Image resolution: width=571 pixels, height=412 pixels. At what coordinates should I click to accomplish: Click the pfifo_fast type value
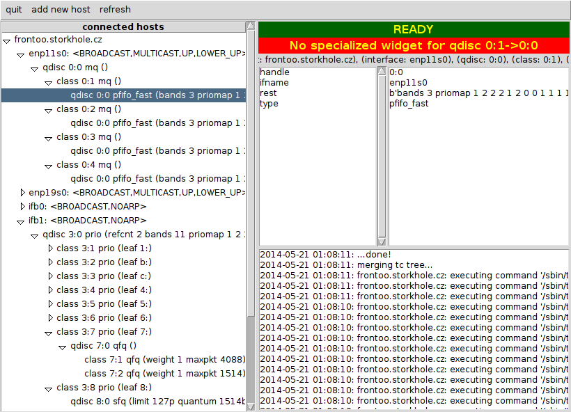409,104
